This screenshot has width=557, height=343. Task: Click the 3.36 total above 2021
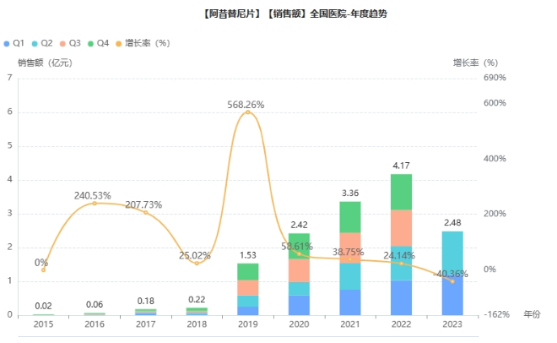pos(350,193)
